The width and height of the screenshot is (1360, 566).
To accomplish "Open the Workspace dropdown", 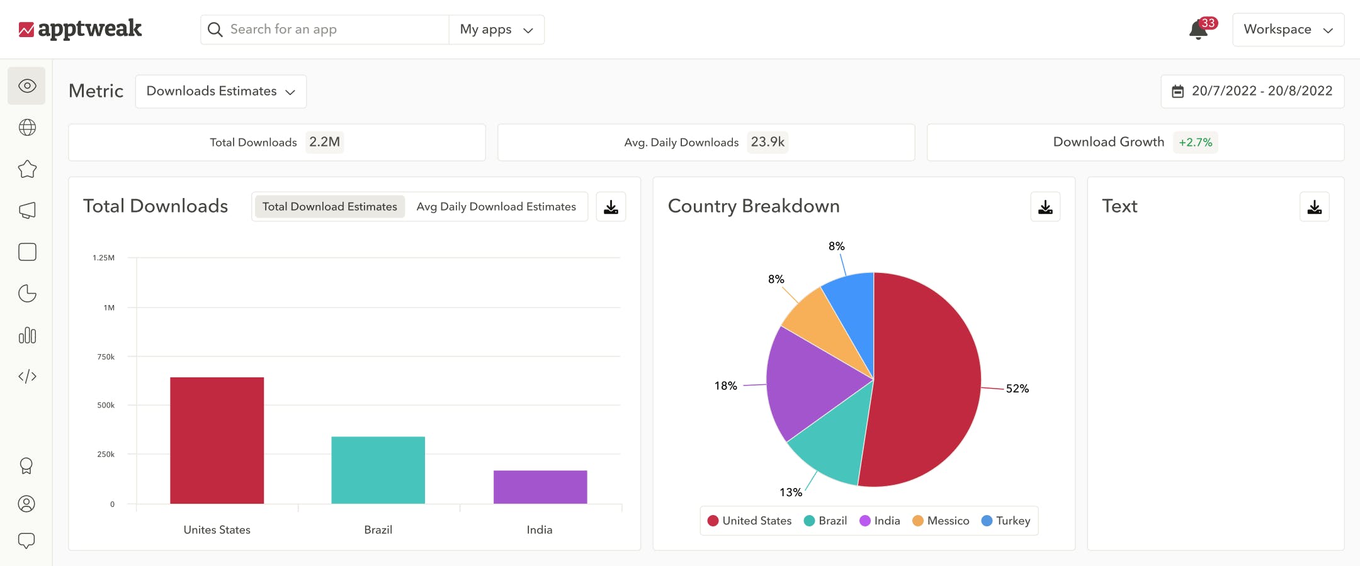I will point(1288,29).
